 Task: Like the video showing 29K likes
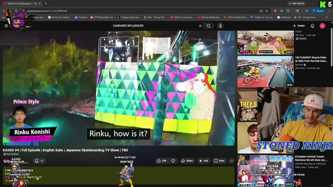pos(162,161)
